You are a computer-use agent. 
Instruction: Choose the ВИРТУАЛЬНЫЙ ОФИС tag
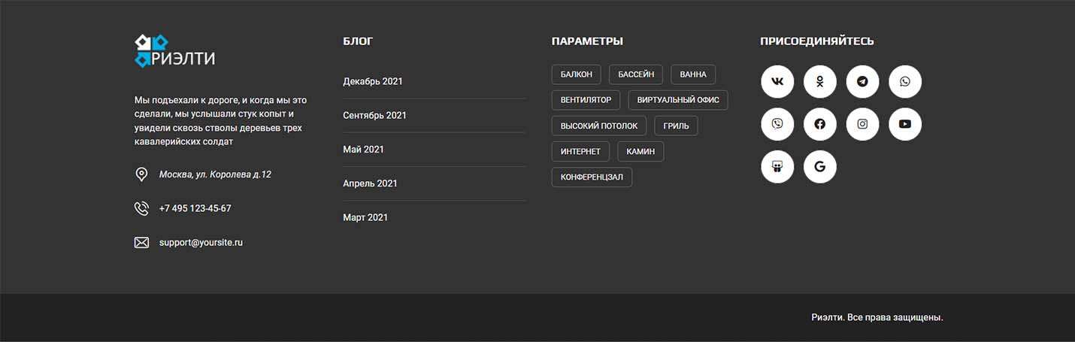pos(678,100)
